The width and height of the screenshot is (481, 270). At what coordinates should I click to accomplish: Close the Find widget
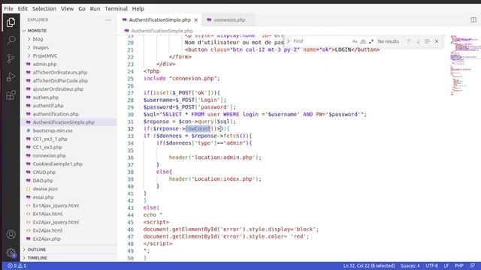click(x=437, y=41)
